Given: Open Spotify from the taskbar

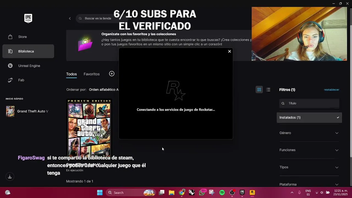Looking at the screenshot, I should click(x=222, y=193).
